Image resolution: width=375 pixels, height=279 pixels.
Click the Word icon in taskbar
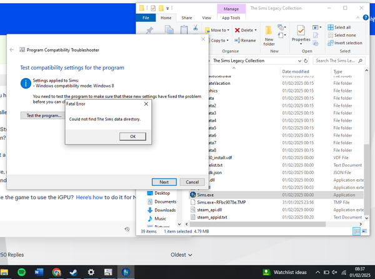[x=39, y=272]
